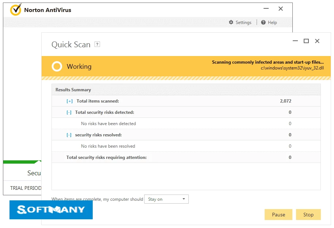Image resolution: width=334 pixels, height=228 pixels.
Task: Select Total security risks requiring attention row
Action: 107,157
